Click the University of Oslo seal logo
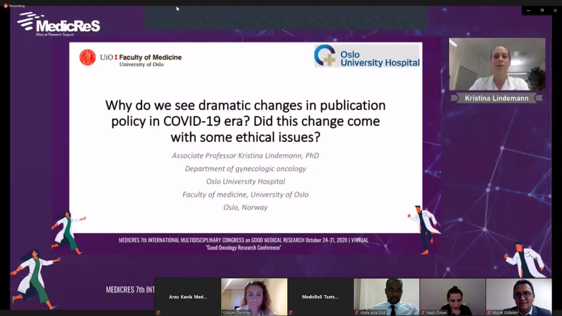 (88, 57)
